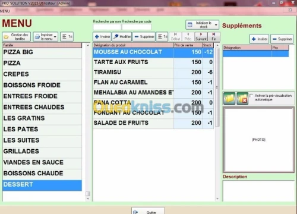The height and width of the screenshot is (214, 297).
Task: Click the Modifier product button
Action: pos(122,37)
